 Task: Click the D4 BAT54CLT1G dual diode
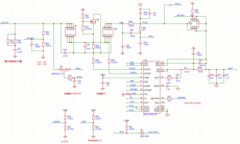tap(64, 69)
